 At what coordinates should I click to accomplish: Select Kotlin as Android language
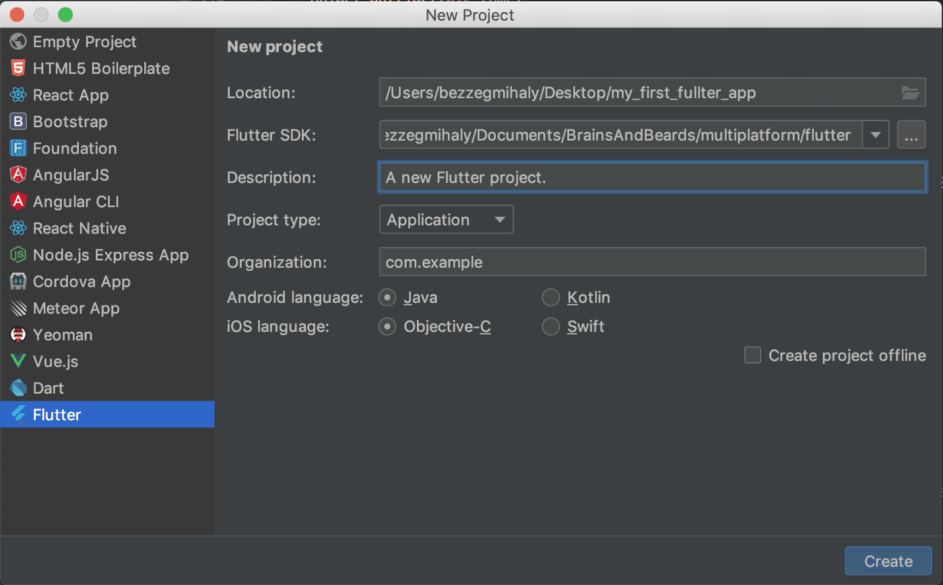coord(551,298)
